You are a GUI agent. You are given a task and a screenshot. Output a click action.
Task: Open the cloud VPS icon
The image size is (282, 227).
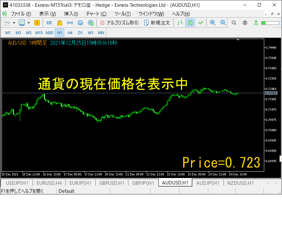click(80, 23)
